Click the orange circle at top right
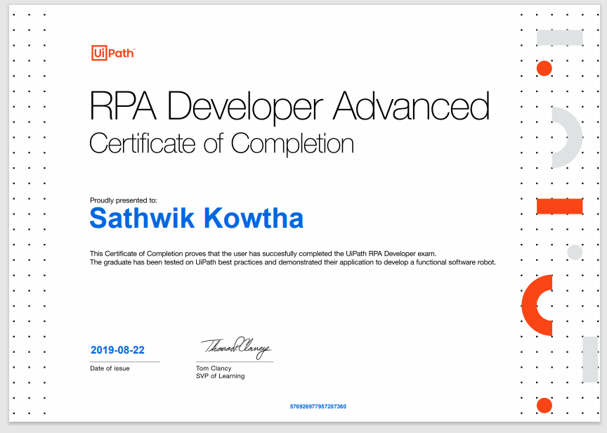Screen dimensions: 607x433 [544, 68]
